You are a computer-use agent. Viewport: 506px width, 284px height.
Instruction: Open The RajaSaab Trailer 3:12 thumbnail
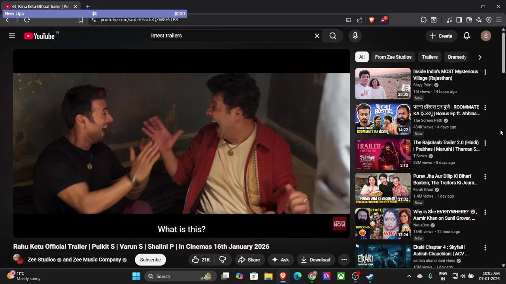click(x=383, y=155)
